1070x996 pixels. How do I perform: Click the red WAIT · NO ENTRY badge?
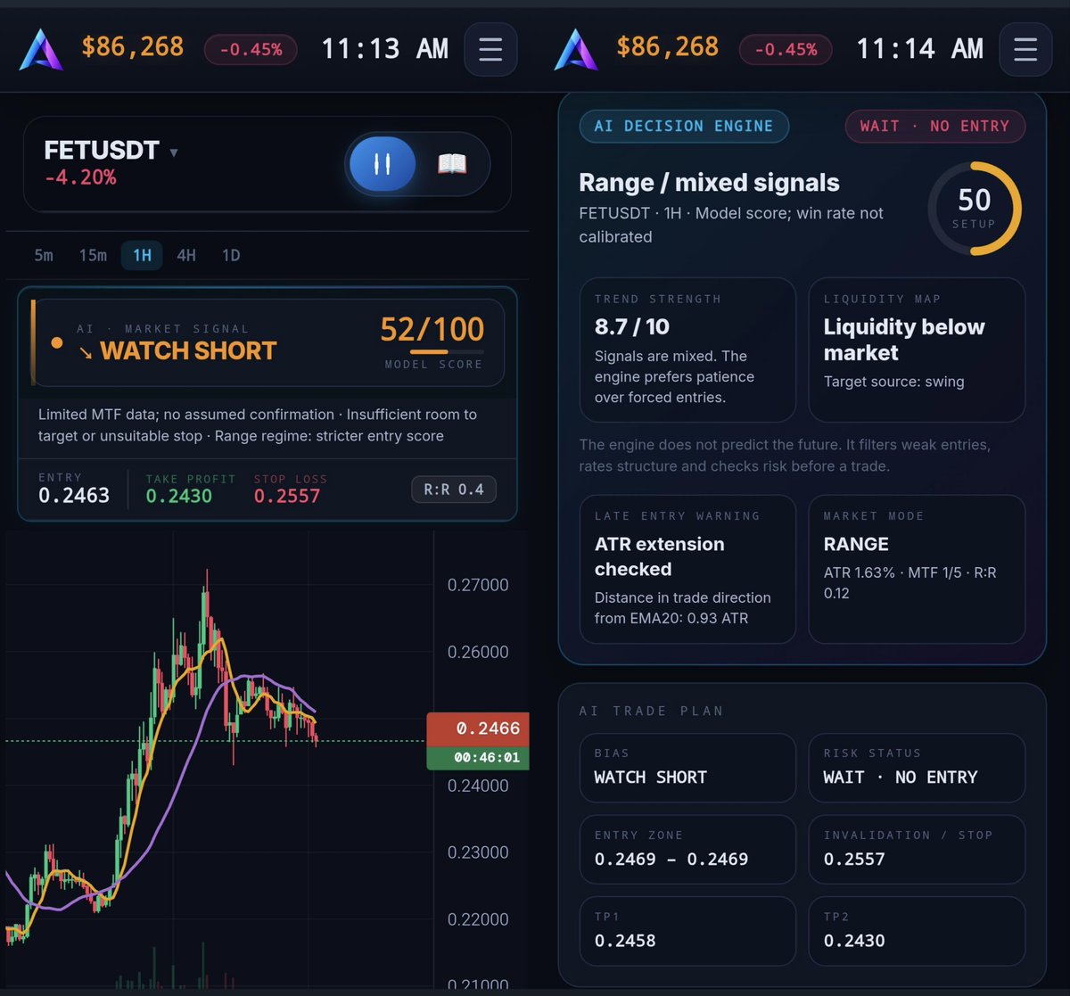pos(934,126)
